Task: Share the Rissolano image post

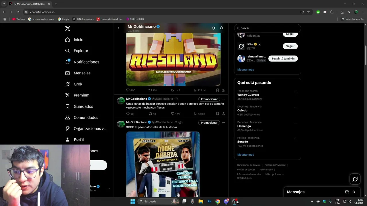Action: [223, 90]
